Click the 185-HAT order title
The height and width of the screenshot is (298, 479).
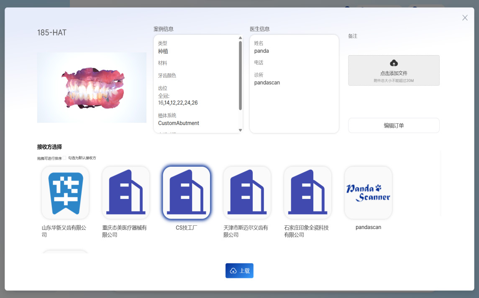tap(52, 33)
